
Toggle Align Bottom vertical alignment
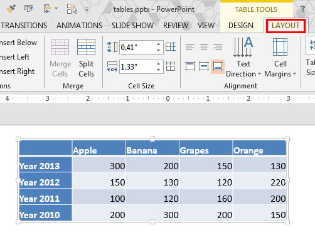218,66
